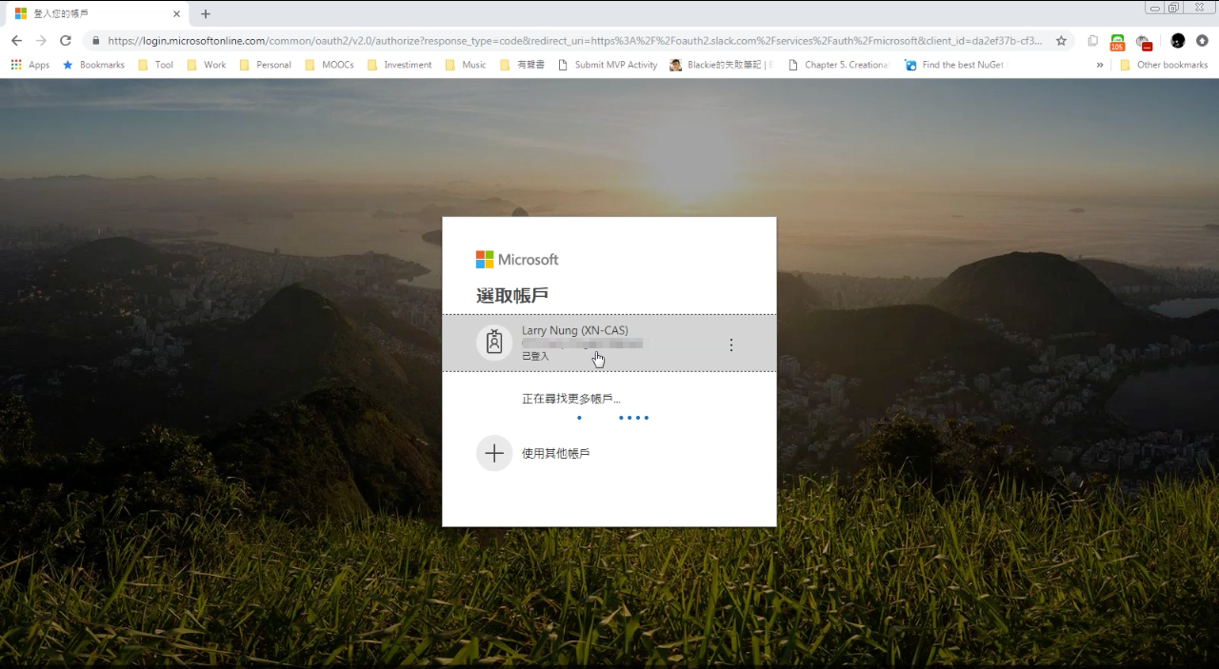This screenshot has width=1219, height=669.
Task: Open the 有聲書 bookmarks folder
Action: [522, 65]
